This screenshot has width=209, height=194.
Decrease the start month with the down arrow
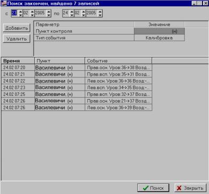tap(32, 15)
